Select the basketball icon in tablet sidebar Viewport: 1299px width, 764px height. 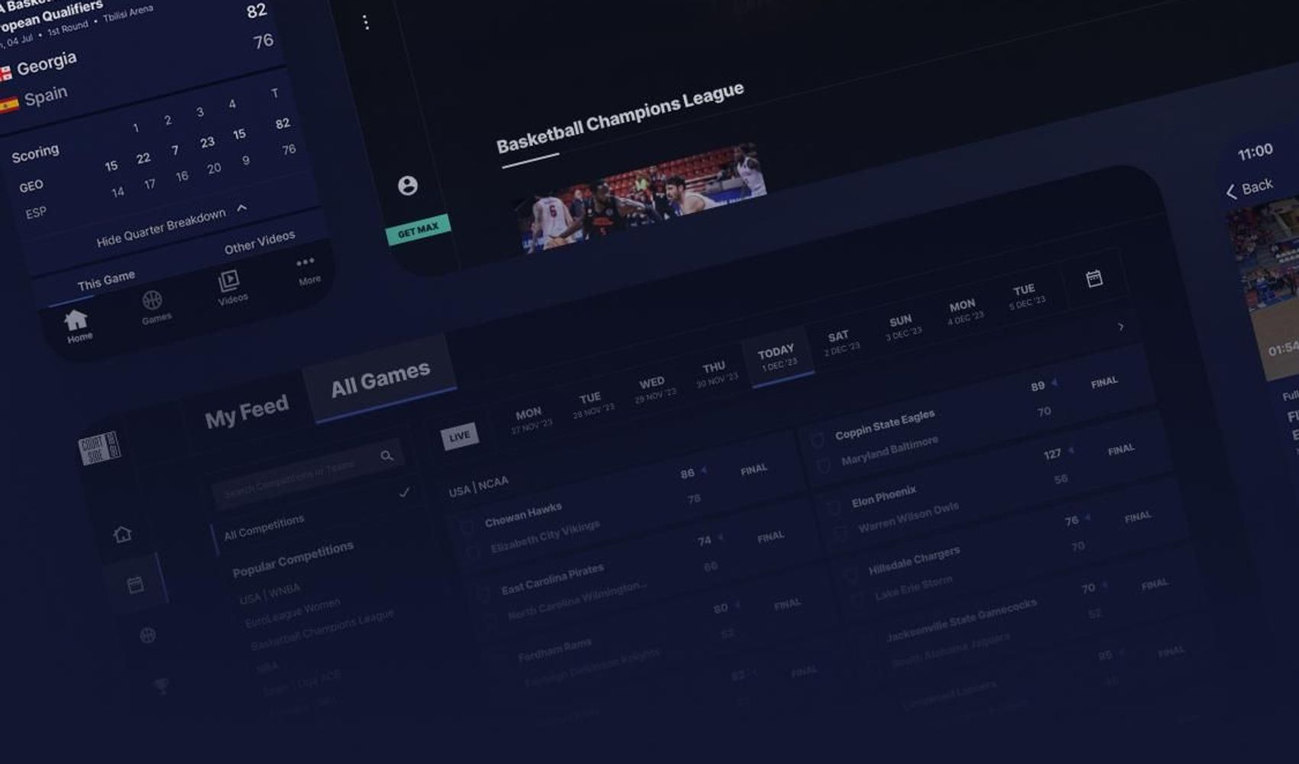[x=147, y=635]
